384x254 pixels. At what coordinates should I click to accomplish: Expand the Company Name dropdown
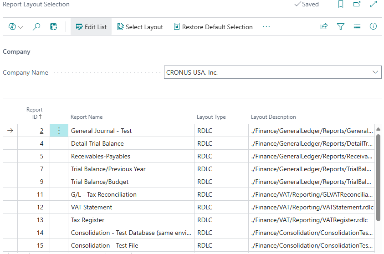[375, 72]
